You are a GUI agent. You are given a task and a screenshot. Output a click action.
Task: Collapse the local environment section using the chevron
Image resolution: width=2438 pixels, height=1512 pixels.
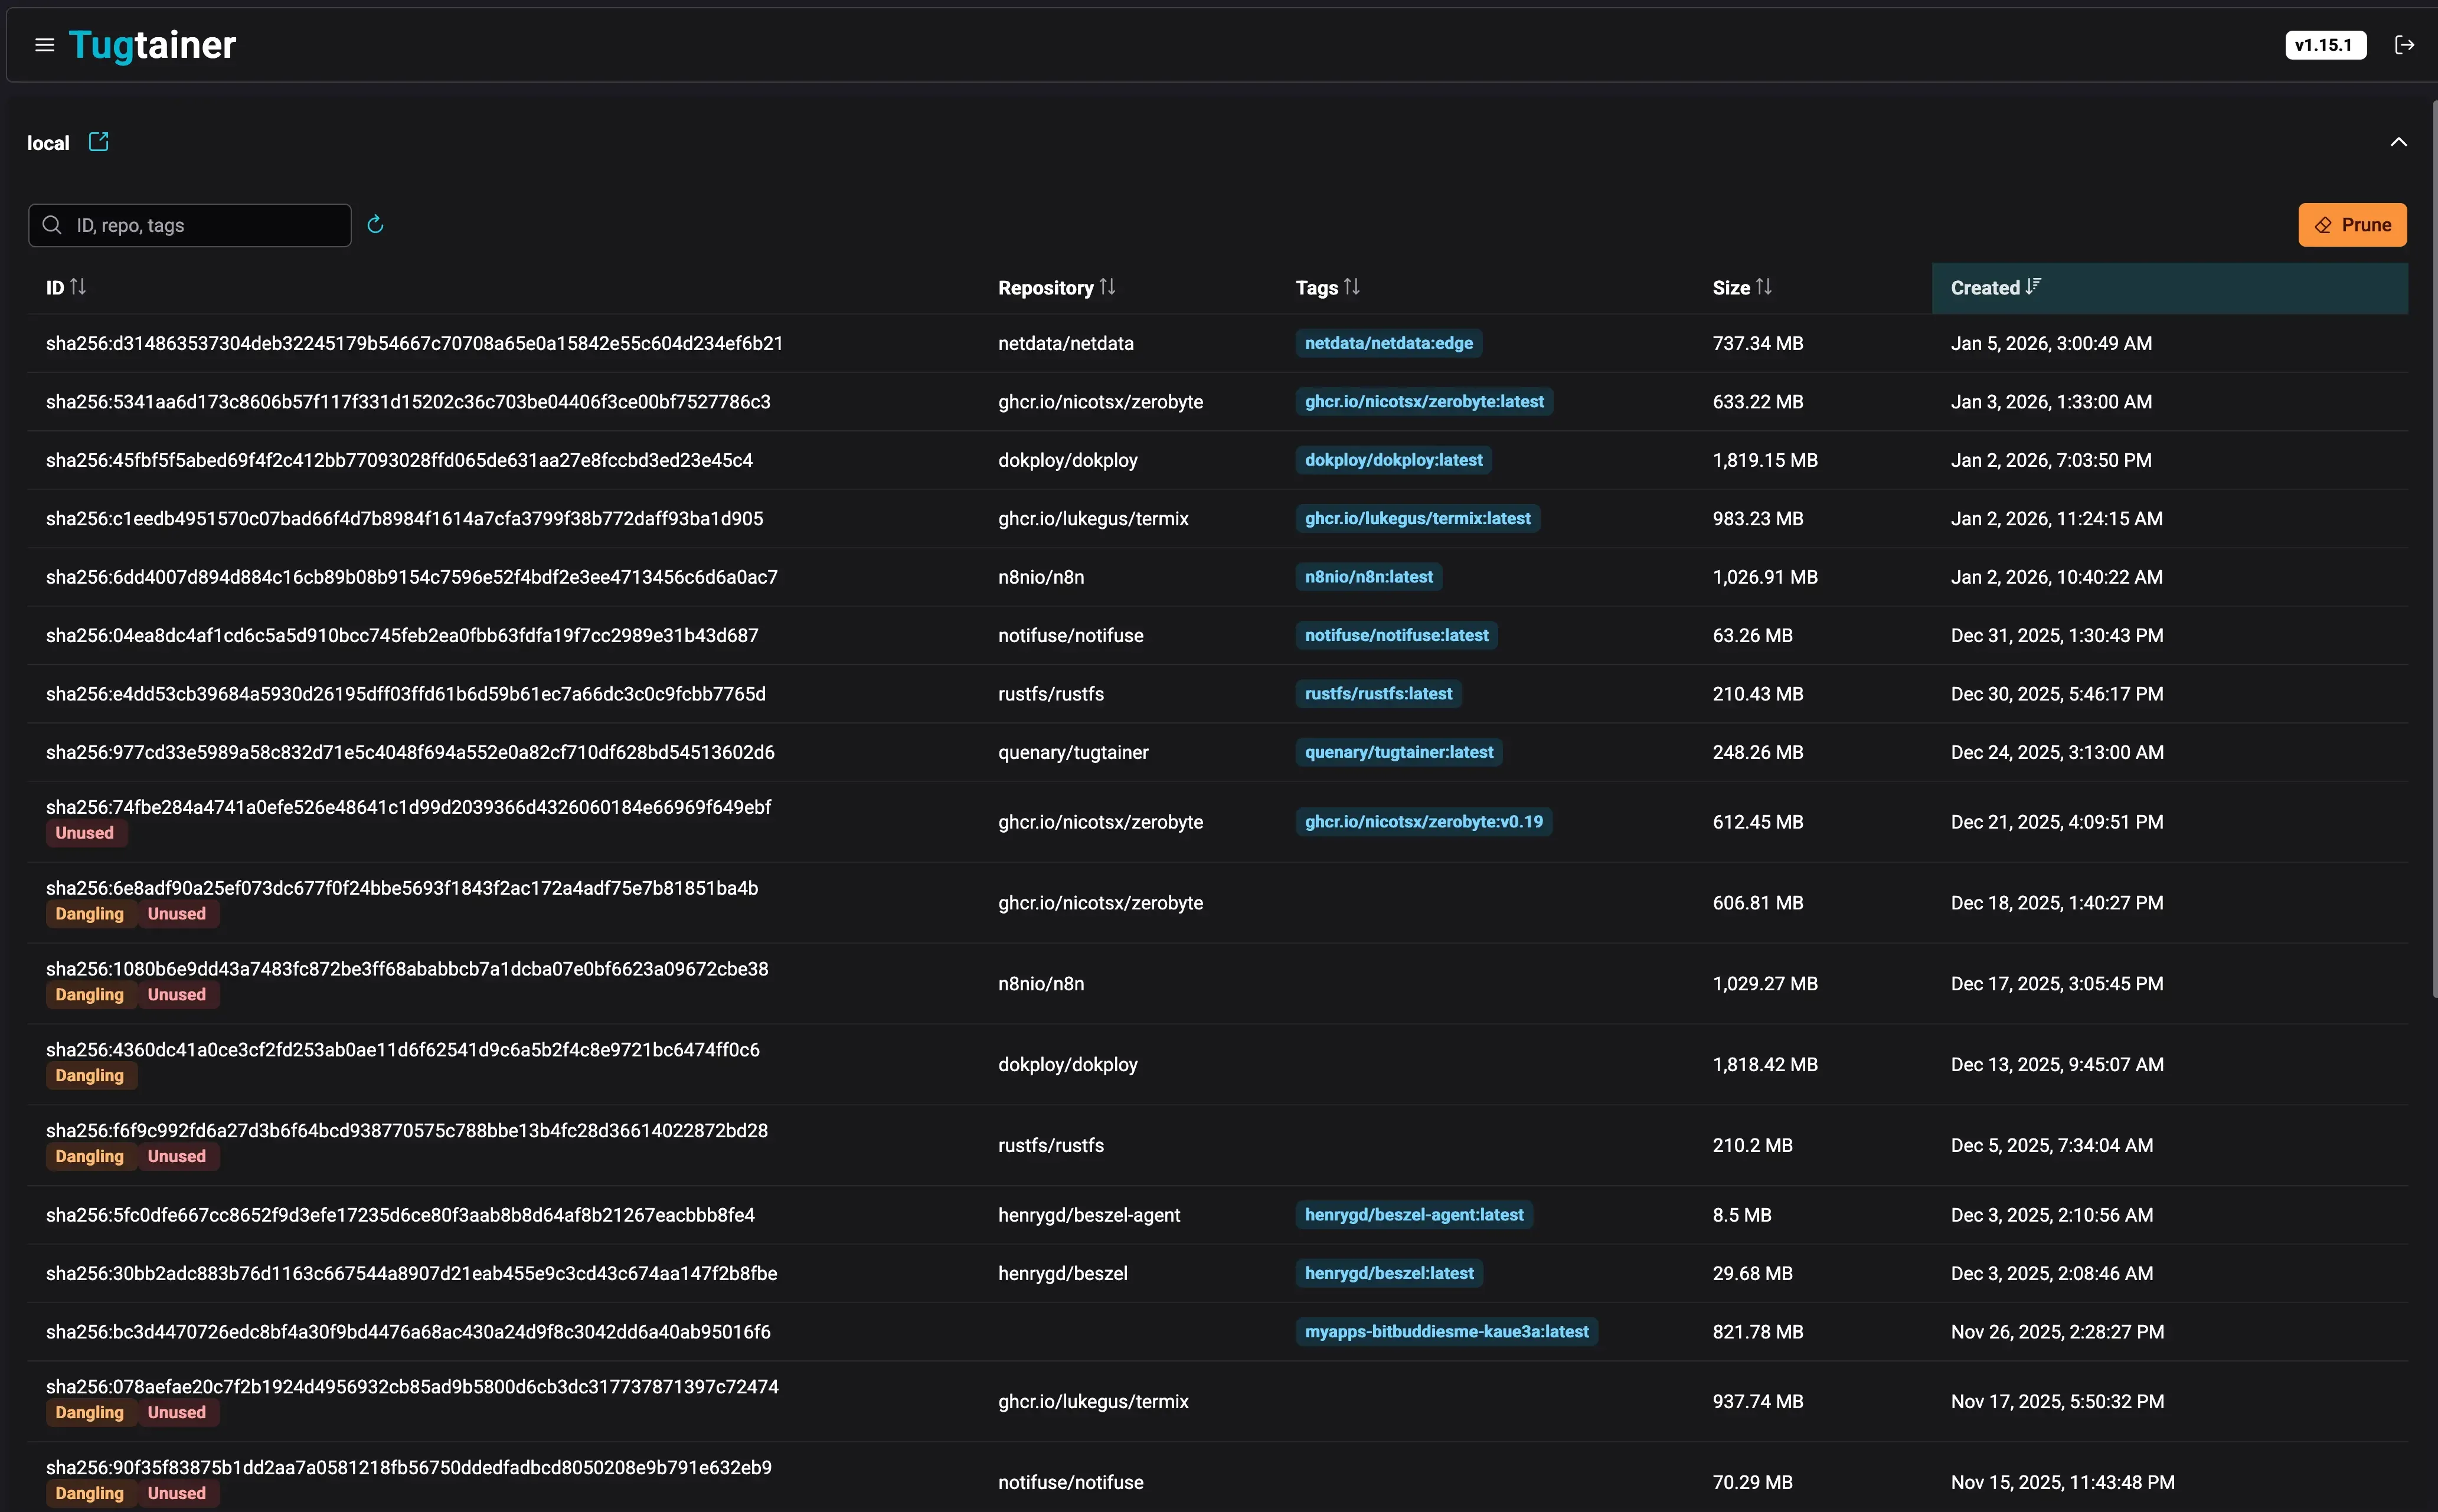tap(2399, 141)
